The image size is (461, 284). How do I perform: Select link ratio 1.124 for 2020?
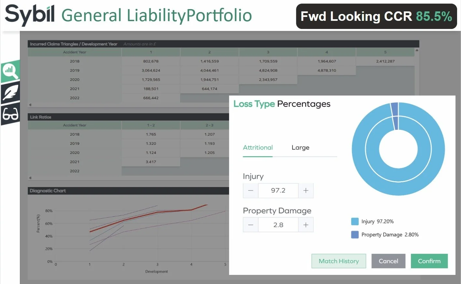(x=151, y=153)
